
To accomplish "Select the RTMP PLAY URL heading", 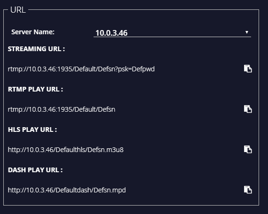I will click(x=35, y=89).
